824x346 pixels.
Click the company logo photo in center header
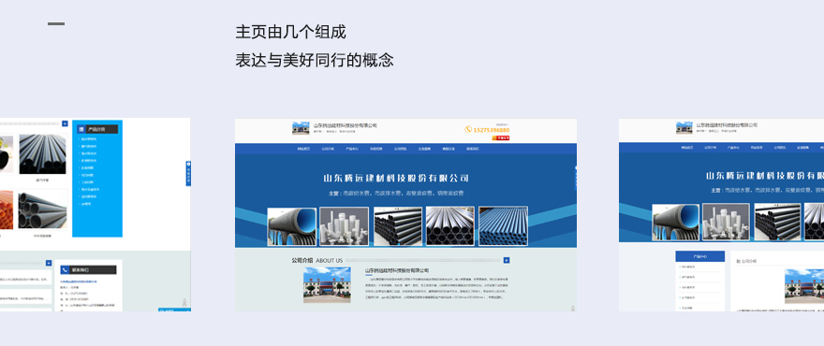301,128
